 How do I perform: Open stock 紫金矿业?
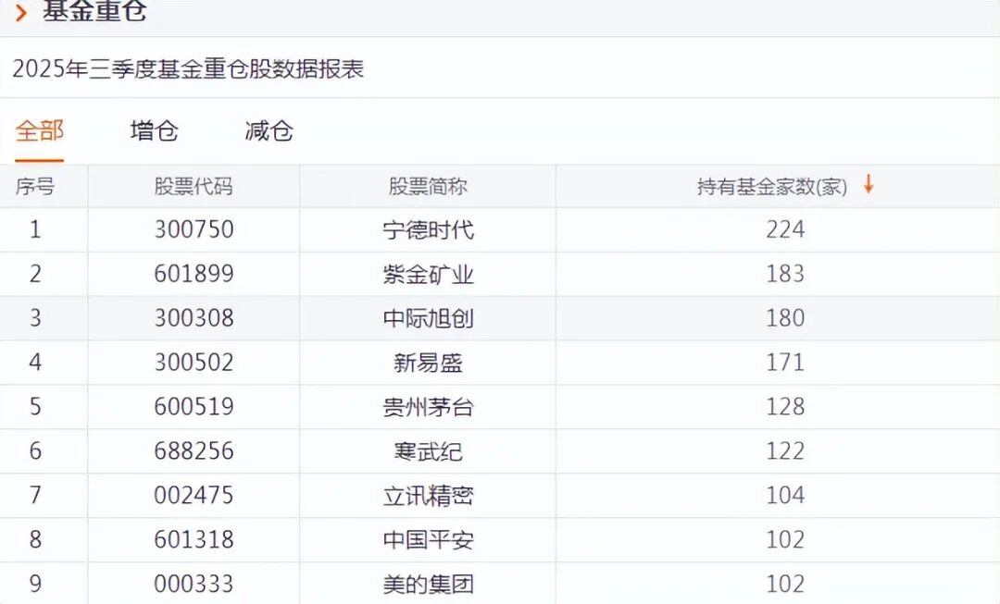click(428, 274)
